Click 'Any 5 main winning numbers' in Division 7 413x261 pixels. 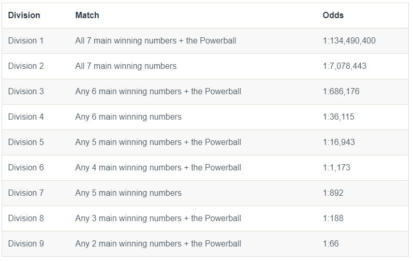pyautogui.click(x=128, y=193)
